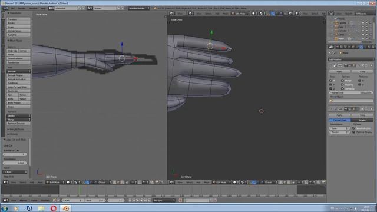Image resolution: width=377 pixels, height=212 pixels.
Task: Toggle the Mirror modifier X axis checkbox
Action: pyautogui.click(x=330, y=81)
